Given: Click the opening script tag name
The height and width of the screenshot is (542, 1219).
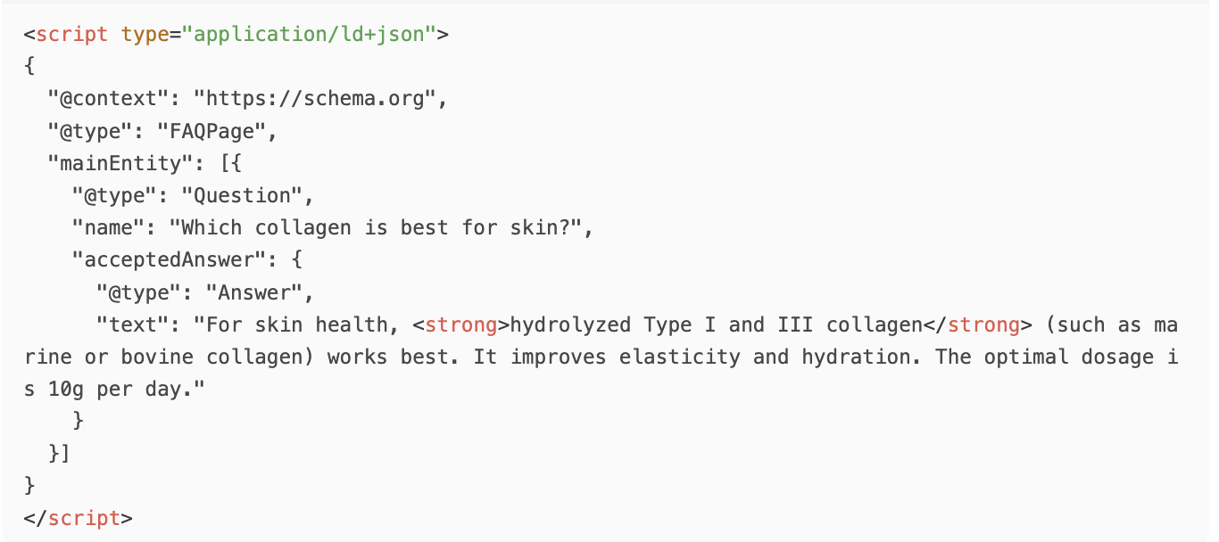Looking at the screenshot, I should pos(72,35).
